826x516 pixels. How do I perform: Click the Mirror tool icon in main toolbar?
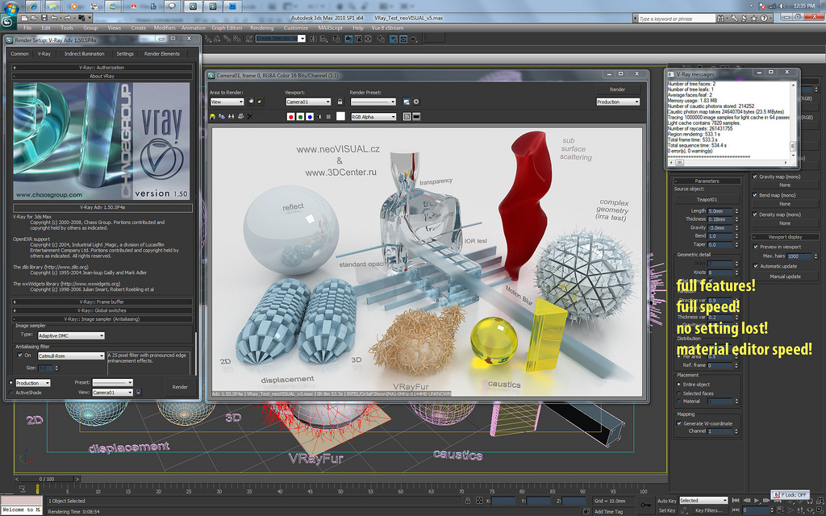click(313, 39)
